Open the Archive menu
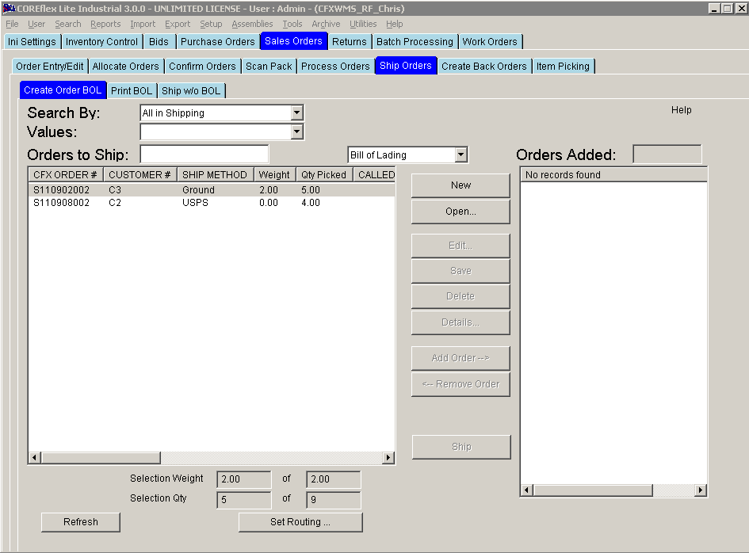Screen dimensions: 749x553 327,24
